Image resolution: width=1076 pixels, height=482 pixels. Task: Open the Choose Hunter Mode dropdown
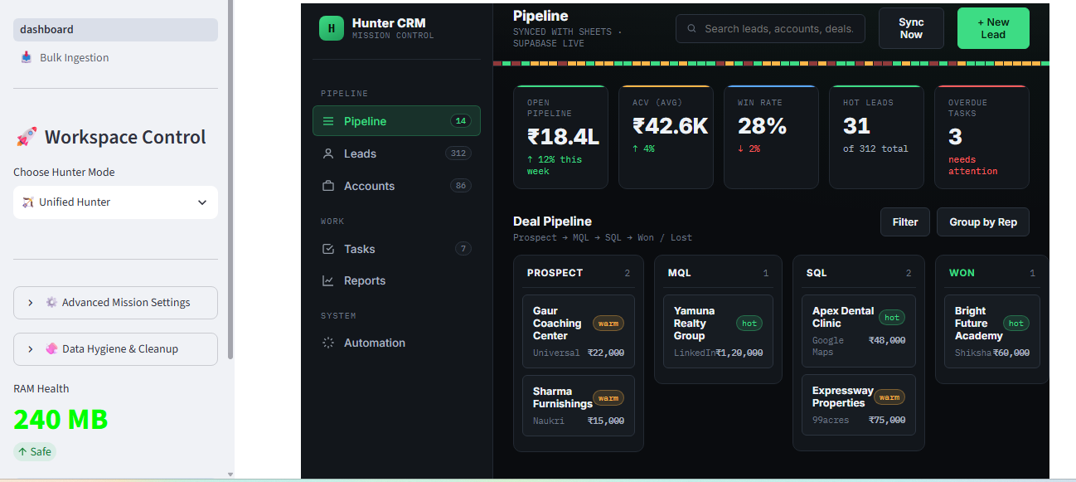click(x=115, y=202)
